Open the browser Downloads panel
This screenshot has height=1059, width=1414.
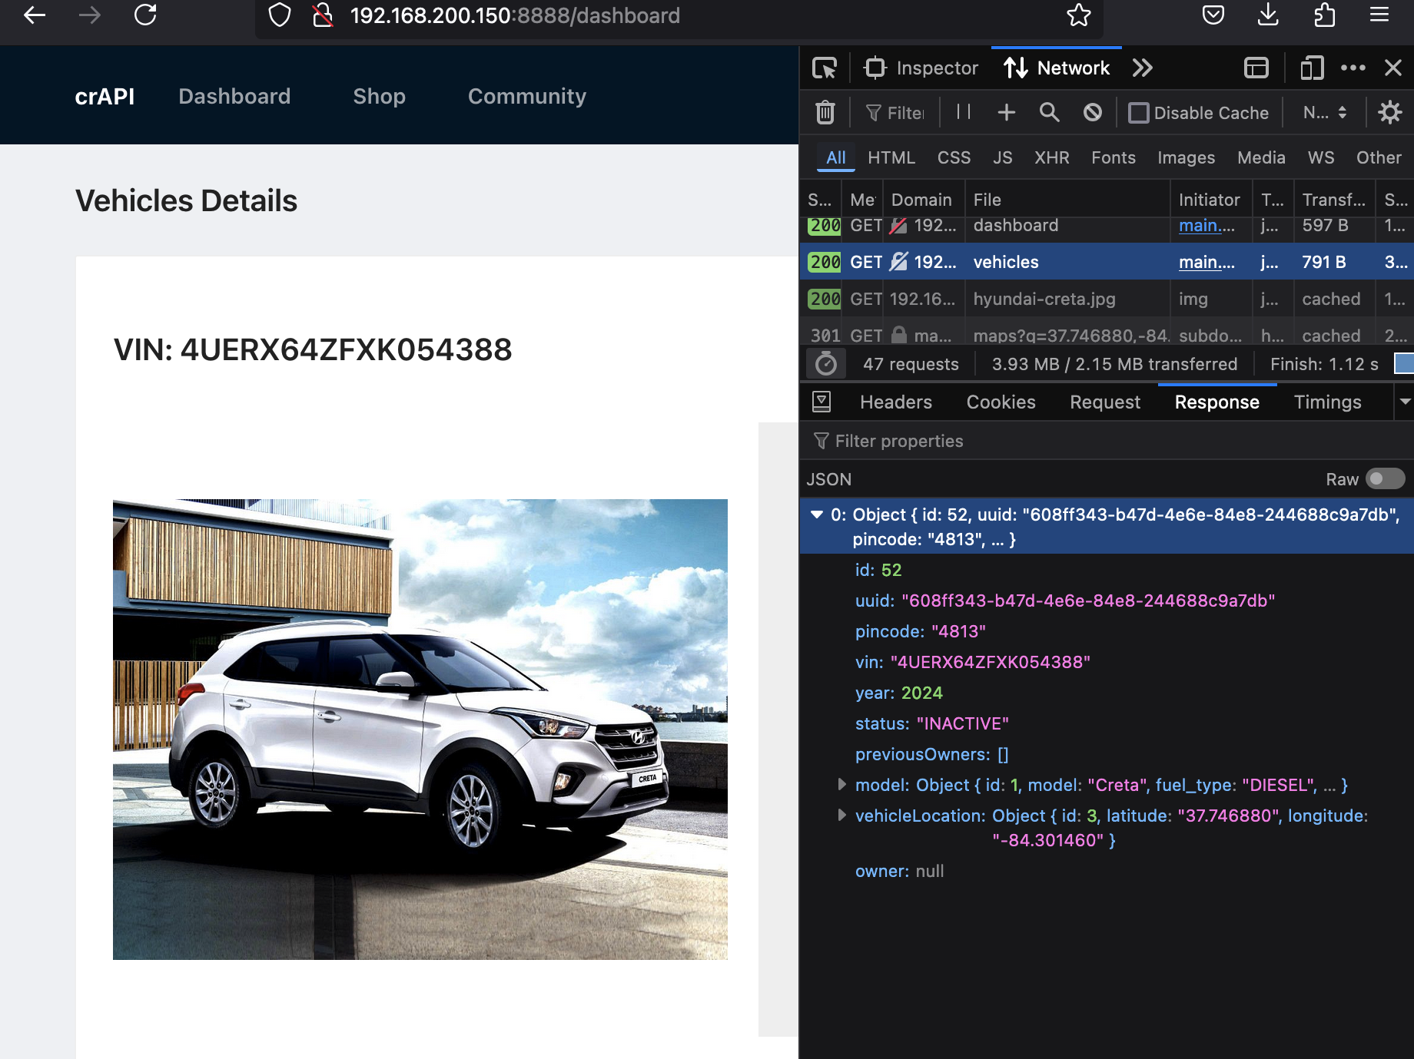pos(1269,15)
